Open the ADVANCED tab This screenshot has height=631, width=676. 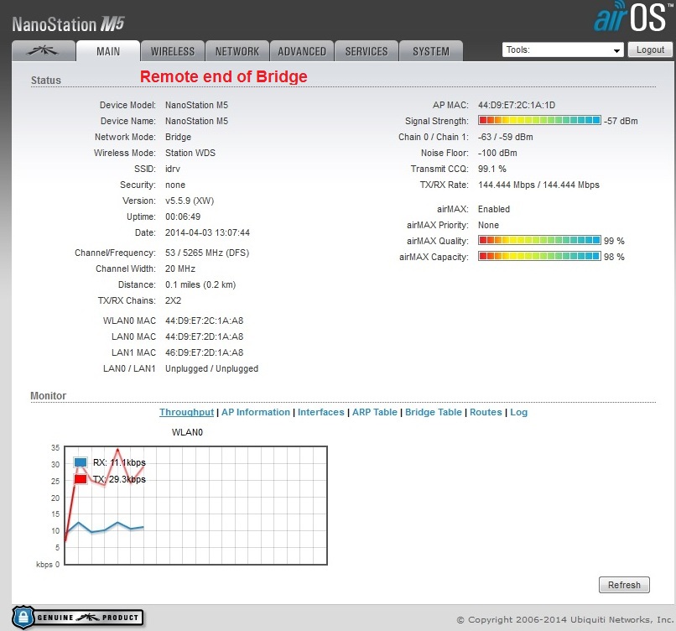coord(302,51)
